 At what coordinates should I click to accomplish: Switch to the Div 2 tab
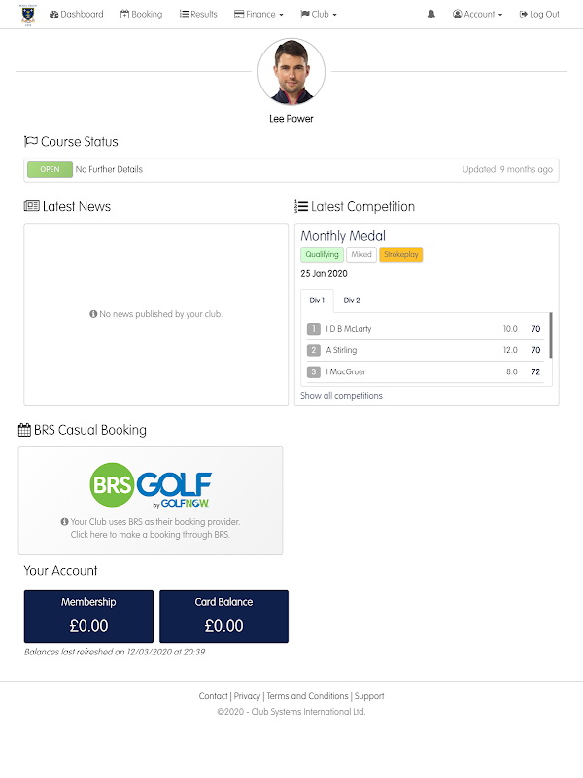(352, 301)
